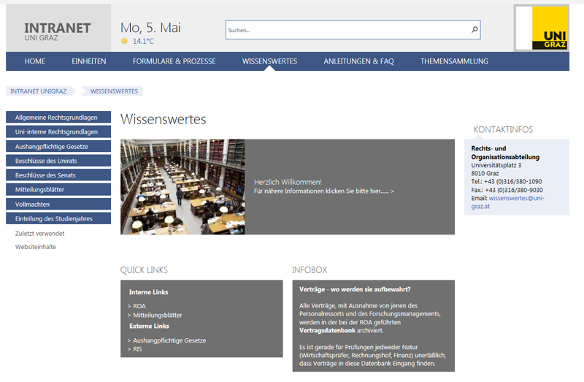The width and height of the screenshot is (584, 382).
Task: Select Formulare & Prozesse in navigation bar
Action: coord(174,61)
